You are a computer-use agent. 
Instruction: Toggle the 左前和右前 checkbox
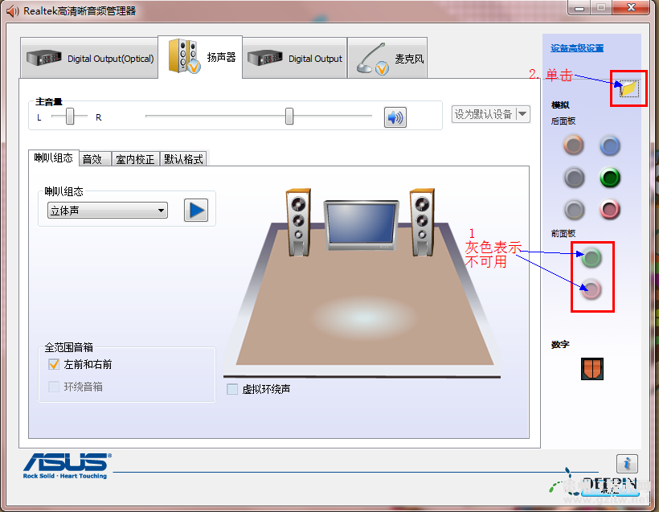(54, 364)
